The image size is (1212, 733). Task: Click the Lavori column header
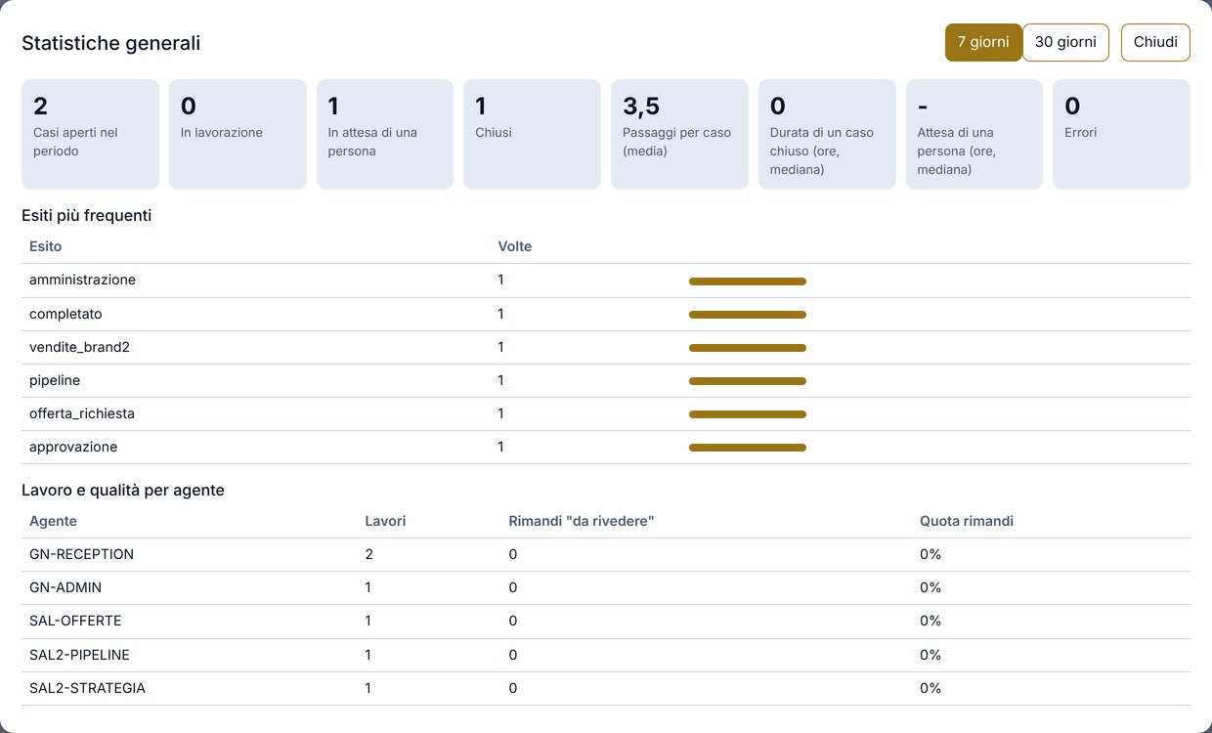385,521
